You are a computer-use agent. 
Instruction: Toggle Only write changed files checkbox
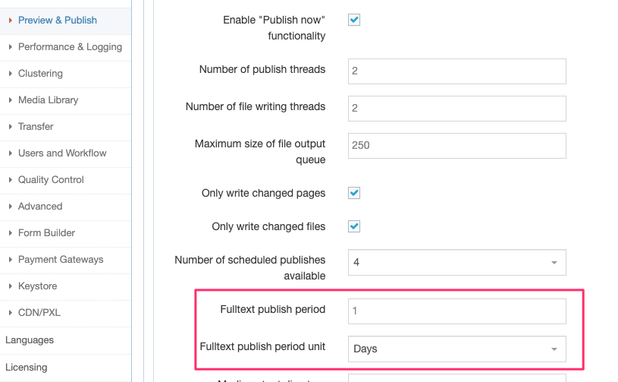354,226
